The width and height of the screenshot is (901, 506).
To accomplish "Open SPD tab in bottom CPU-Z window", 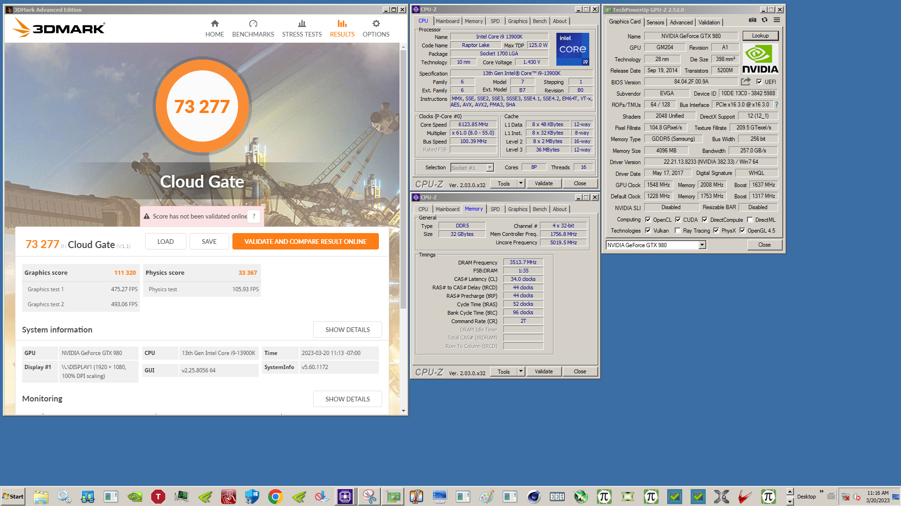I will [x=495, y=209].
